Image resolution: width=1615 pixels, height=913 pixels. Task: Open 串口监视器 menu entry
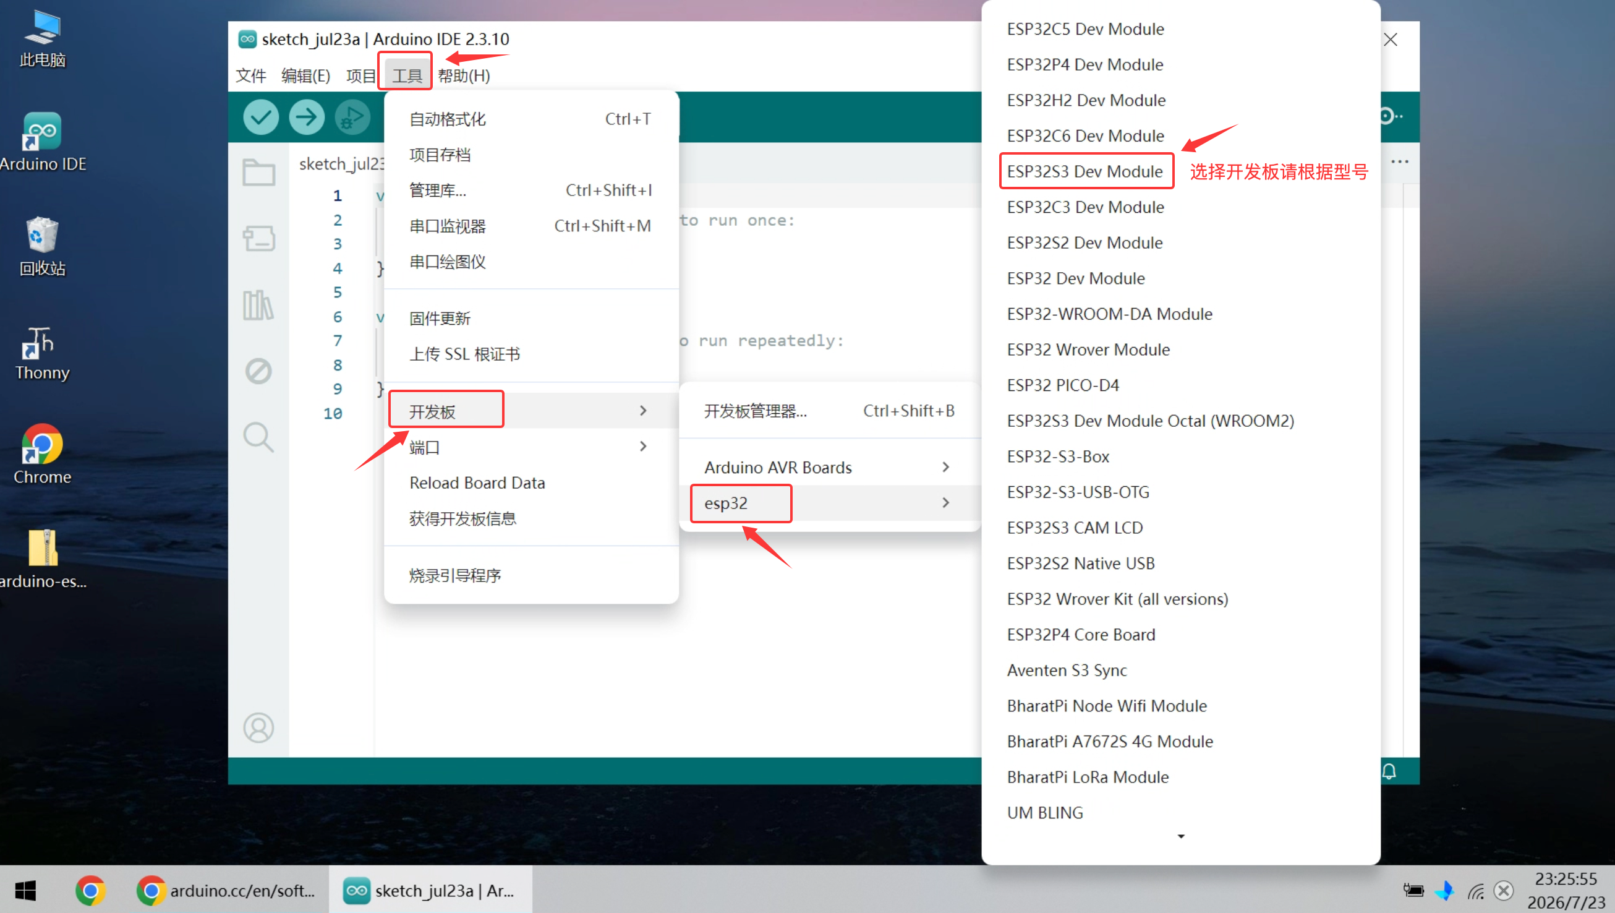click(531, 226)
